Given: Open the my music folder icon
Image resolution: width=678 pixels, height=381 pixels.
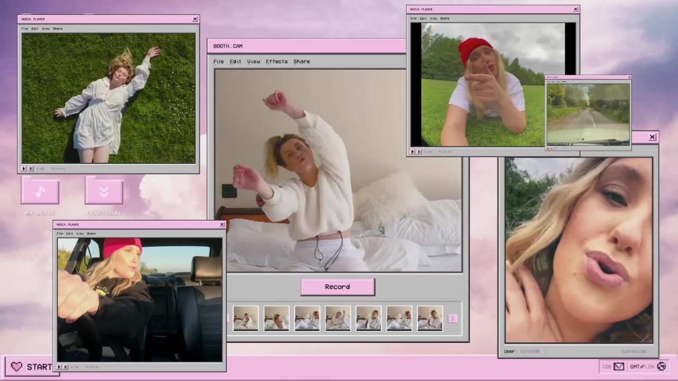Looking at the screenshot, I should click(40, 191).
